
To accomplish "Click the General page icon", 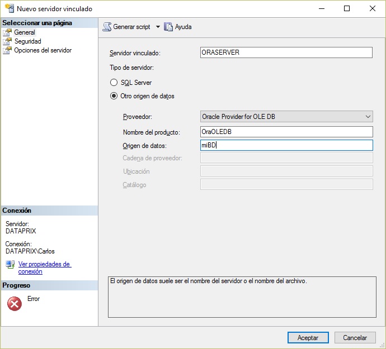I will 7,32.
